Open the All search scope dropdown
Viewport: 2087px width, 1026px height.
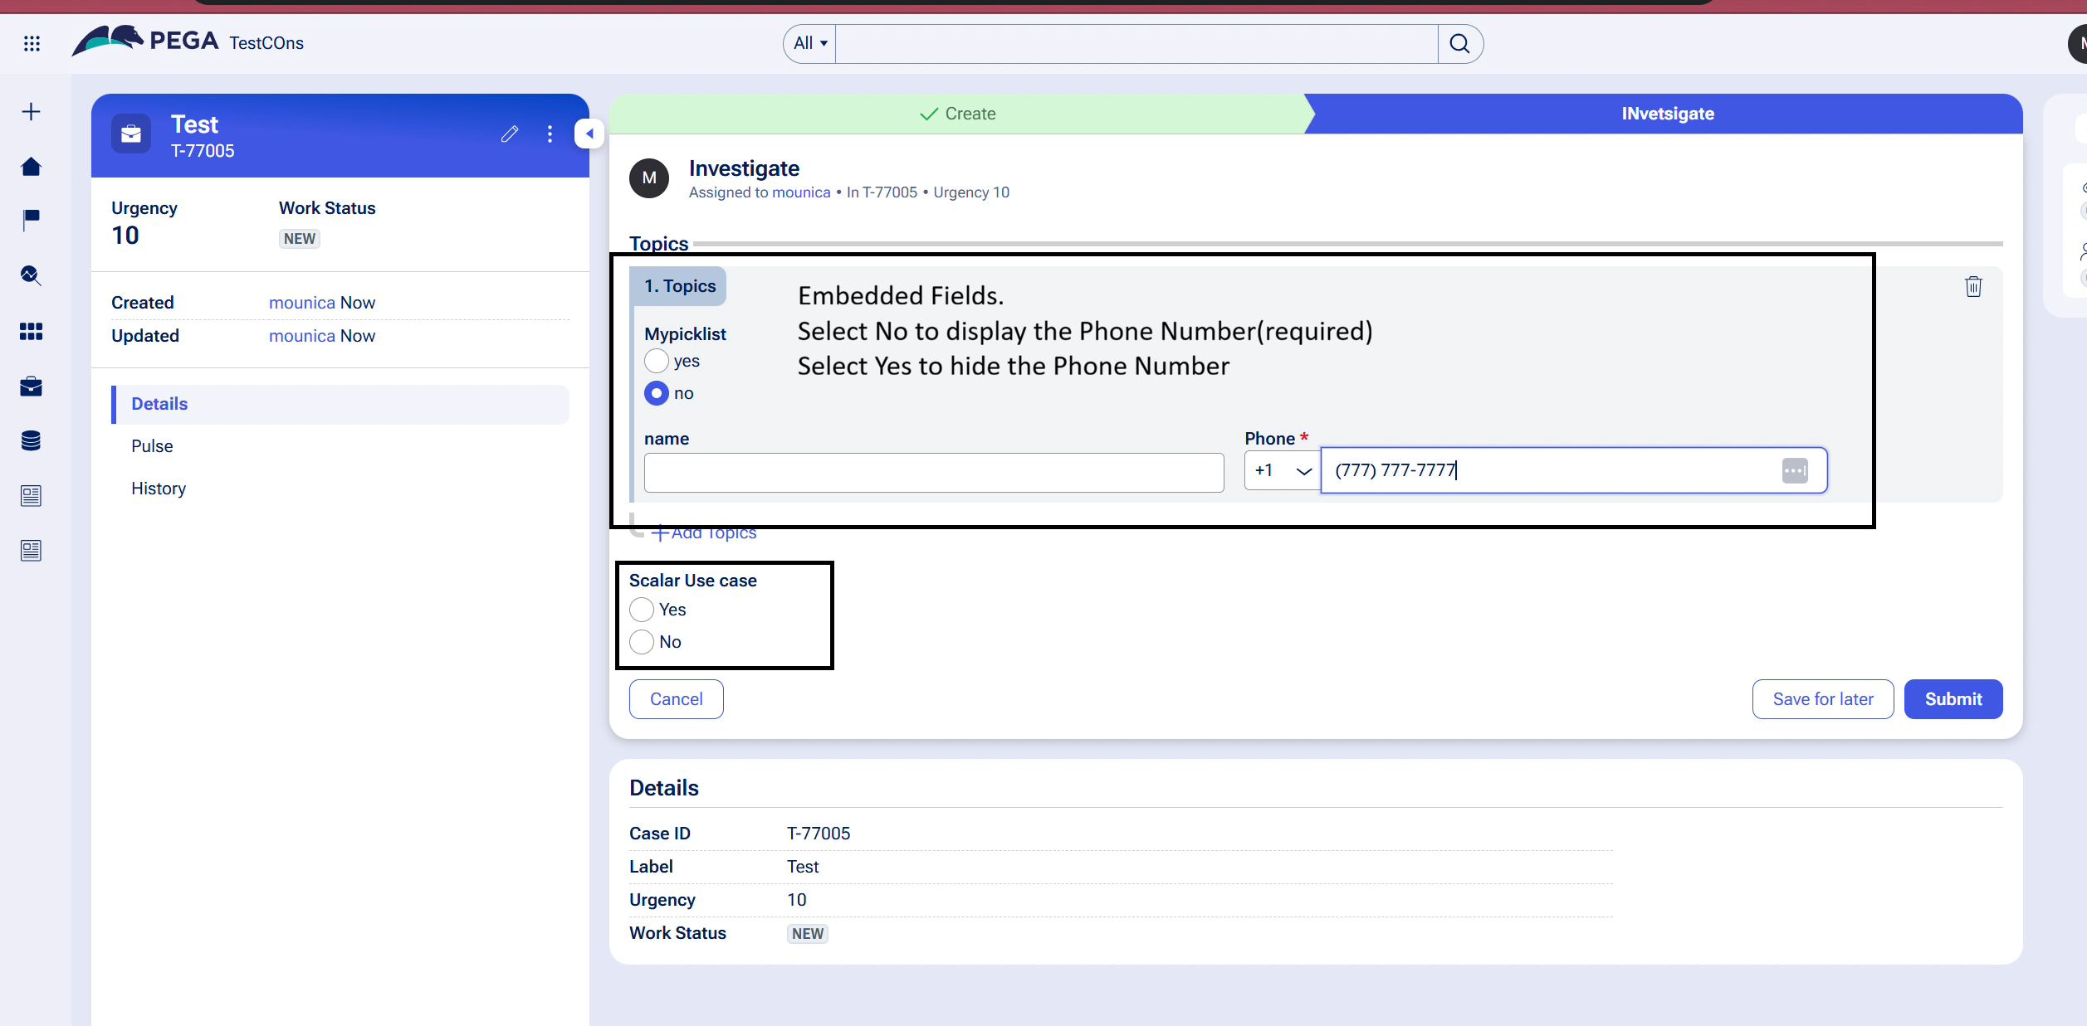[x=810, y=43]
